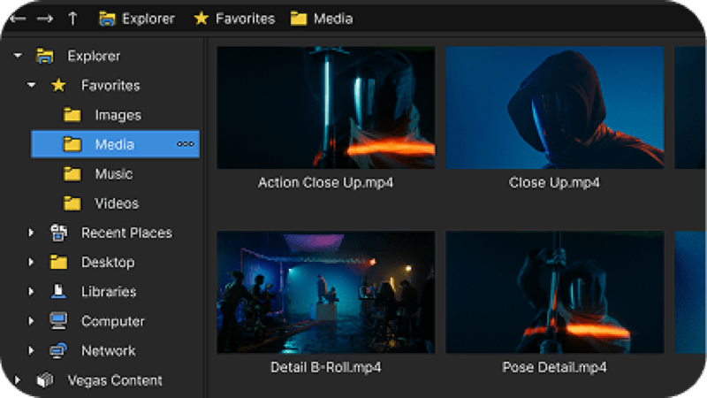
Task: Click the Images folder icon
Action: pos(72,115)
